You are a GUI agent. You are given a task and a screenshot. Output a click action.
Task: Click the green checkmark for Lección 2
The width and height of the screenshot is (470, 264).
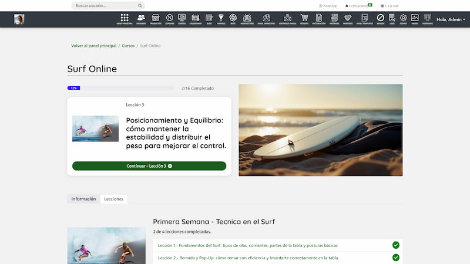[395, 258]
